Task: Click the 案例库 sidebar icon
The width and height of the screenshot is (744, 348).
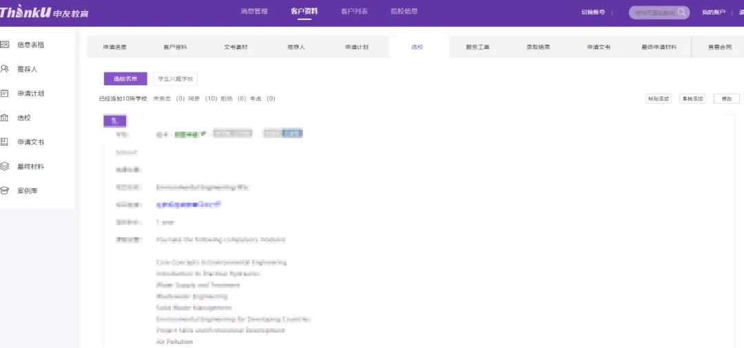Action: click(x=5, y=191)
